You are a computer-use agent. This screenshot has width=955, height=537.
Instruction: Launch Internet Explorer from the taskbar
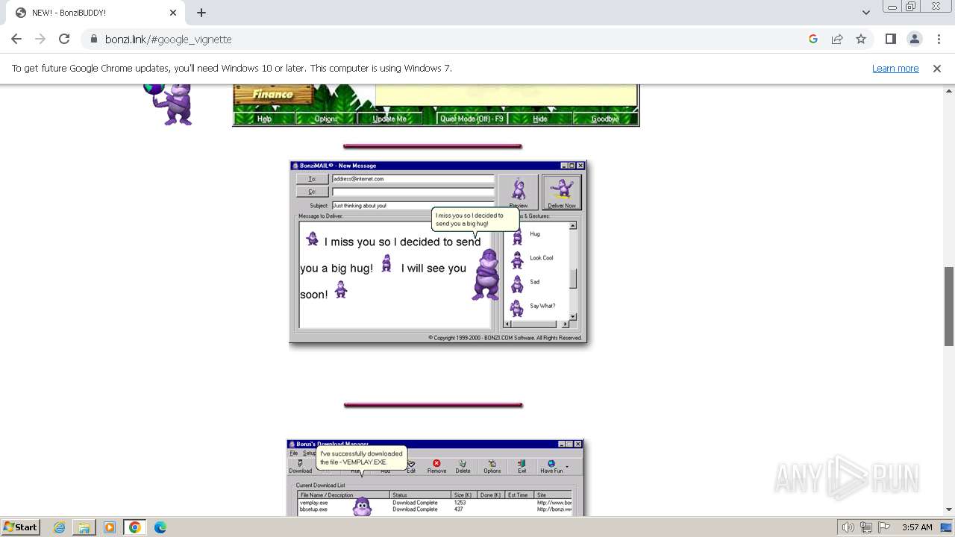[x=59, y=527]
